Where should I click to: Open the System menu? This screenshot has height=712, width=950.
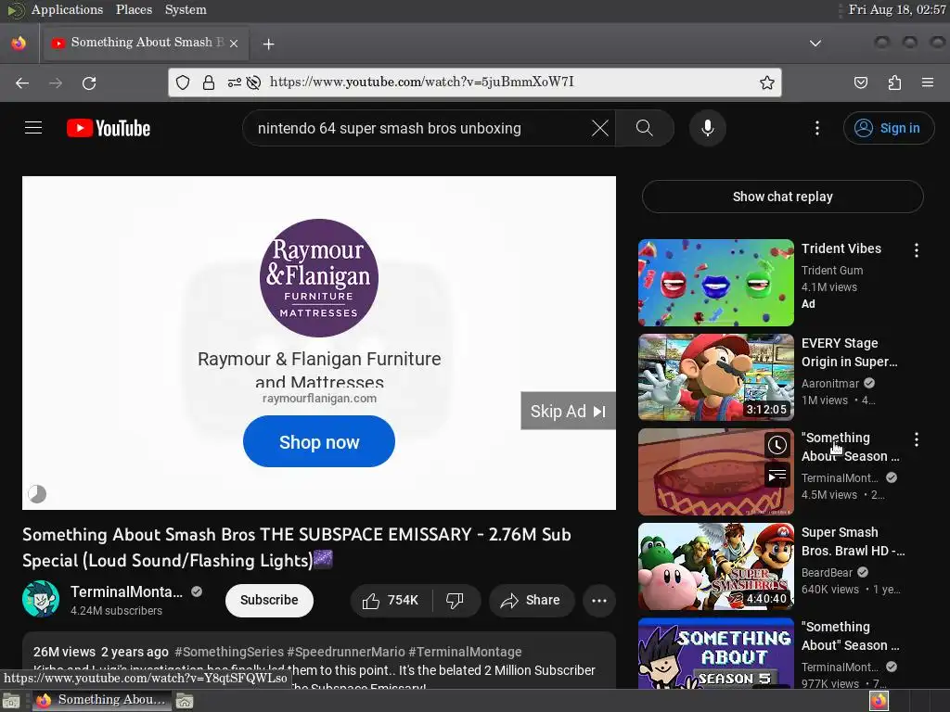pyautogui.click(x=186, y=9)
